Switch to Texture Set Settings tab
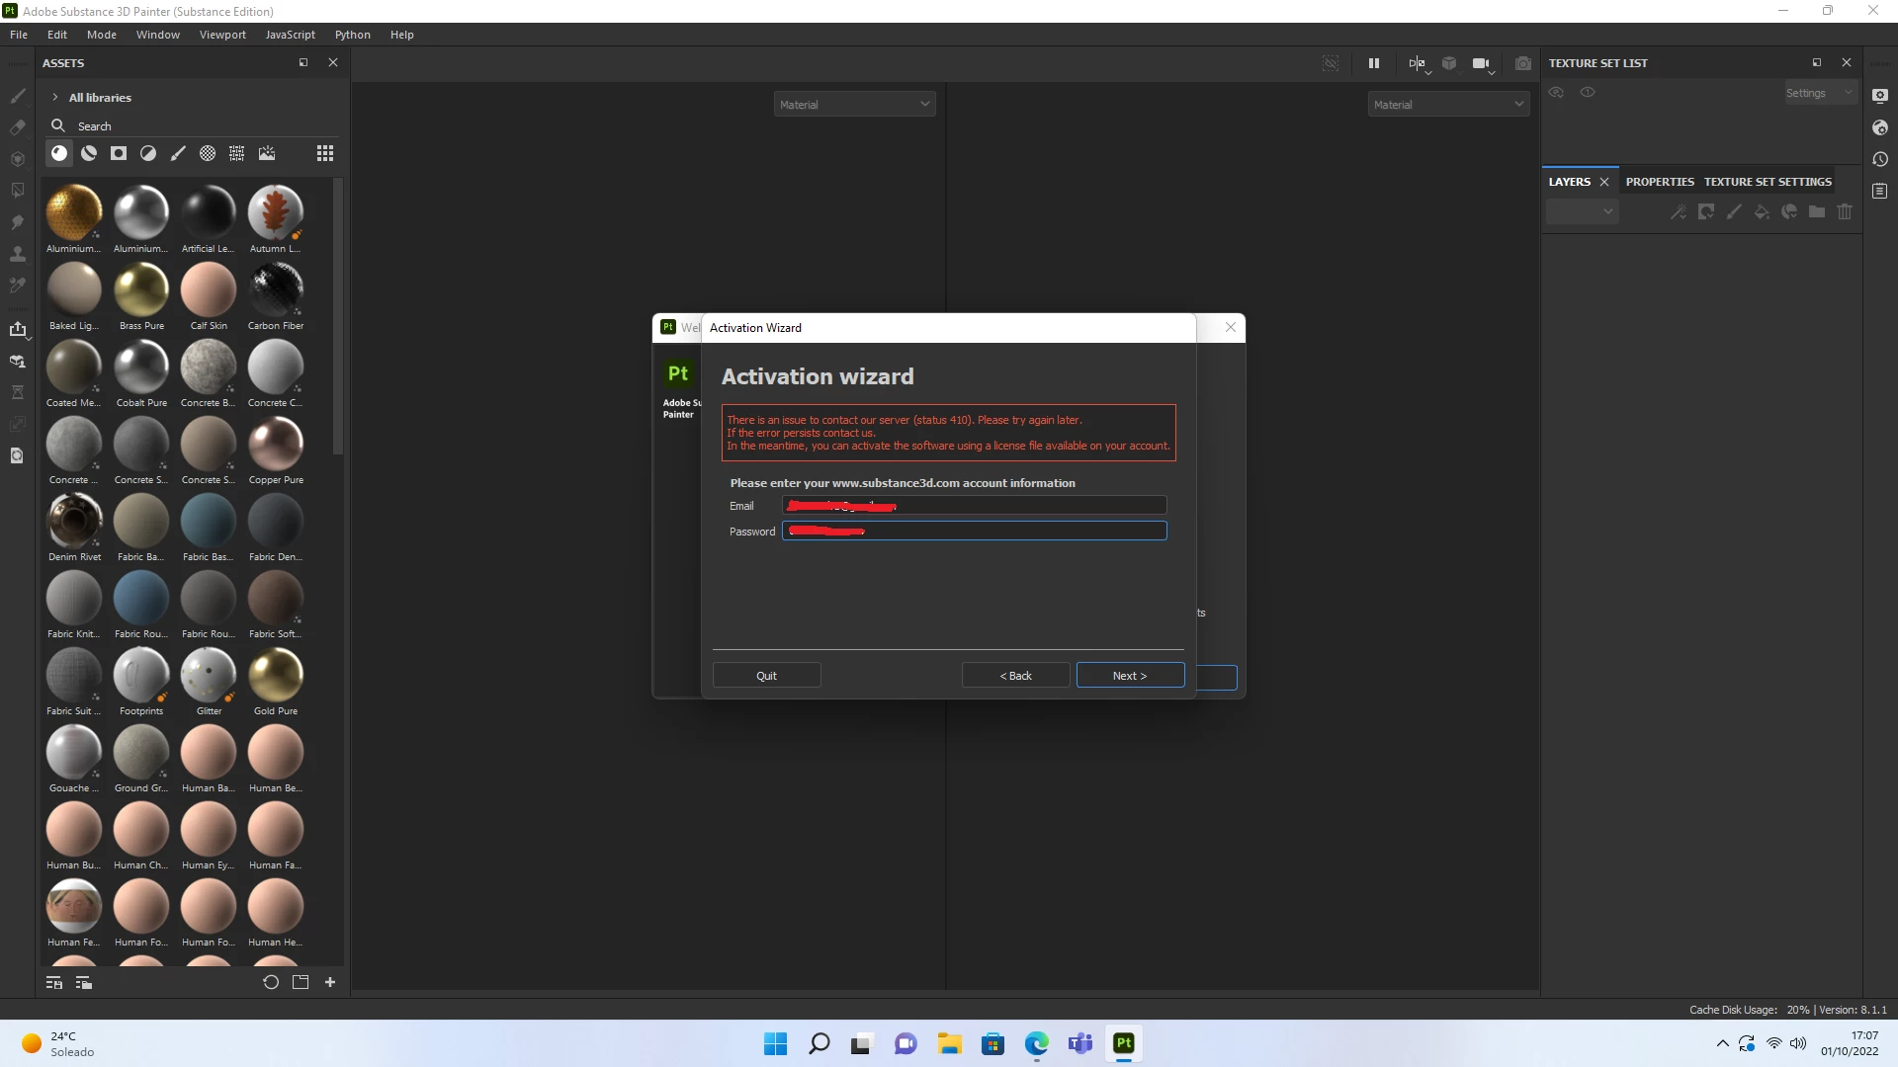This screenshot has width=1898, height=1067. point(1768,182)
